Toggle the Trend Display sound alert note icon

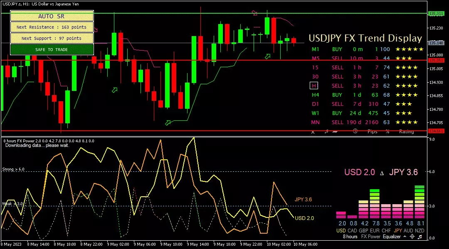pos(326,132)
